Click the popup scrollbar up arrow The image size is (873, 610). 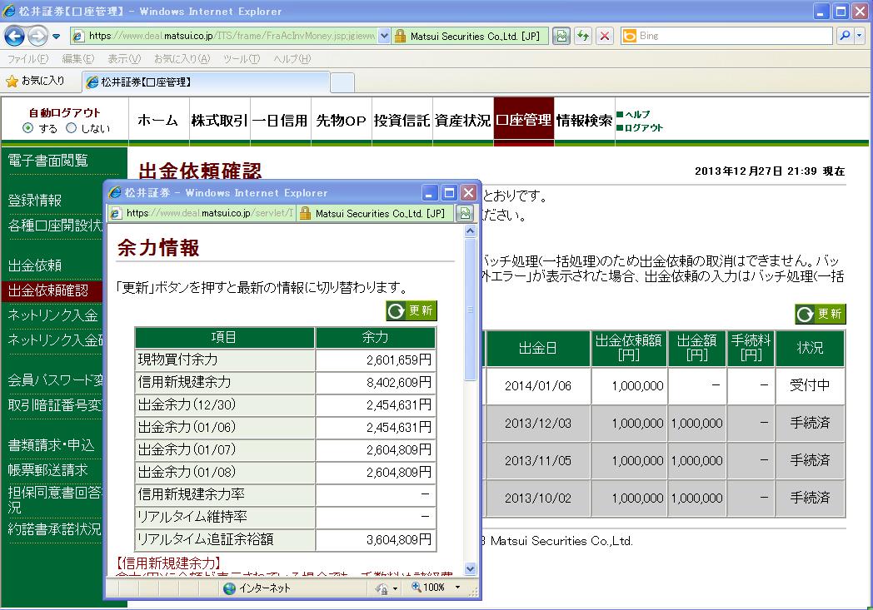[x=471, y=231]
